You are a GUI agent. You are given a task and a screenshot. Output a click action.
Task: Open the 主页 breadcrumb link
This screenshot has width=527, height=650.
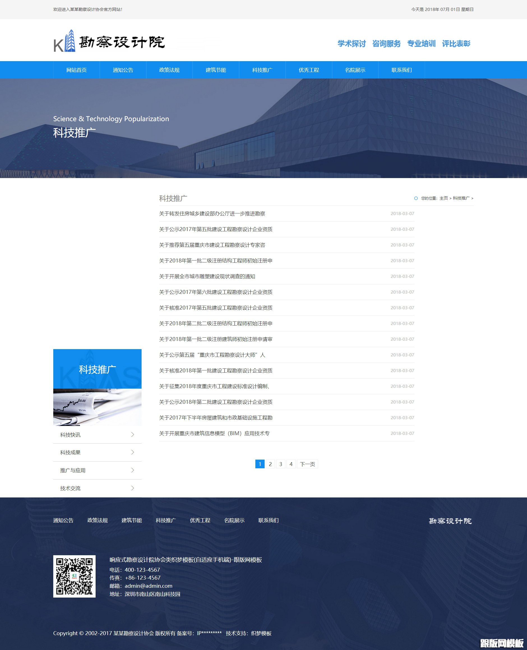tap(443, 198)
